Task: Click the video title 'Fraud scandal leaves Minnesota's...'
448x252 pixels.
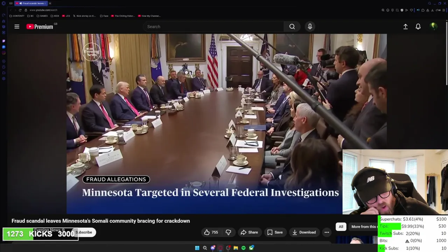Action: coord(101,221)
